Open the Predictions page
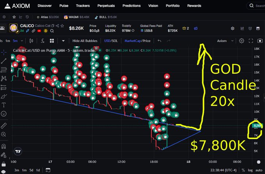Viewport: 265px width, 174px height. click(x=131, y=6)
